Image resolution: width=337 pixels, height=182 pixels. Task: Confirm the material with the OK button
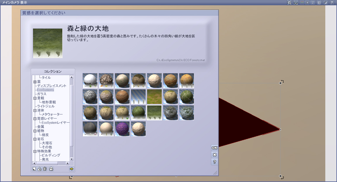tap(214, 148)
